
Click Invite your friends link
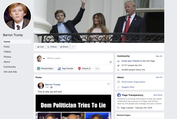tap(130, 61)
